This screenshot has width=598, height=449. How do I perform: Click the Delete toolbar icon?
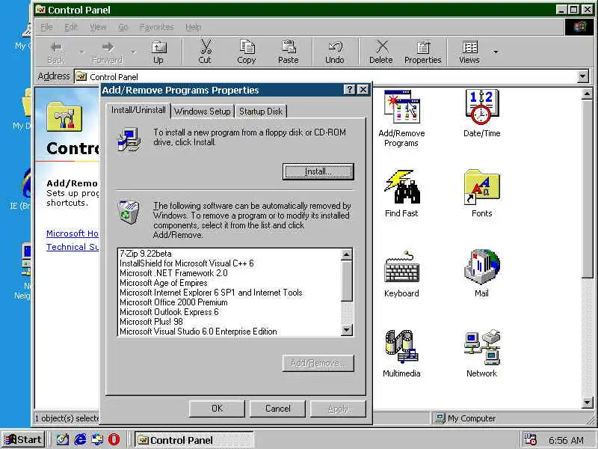point(381,52)
